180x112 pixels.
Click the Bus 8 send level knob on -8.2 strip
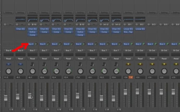click(36, 44)
